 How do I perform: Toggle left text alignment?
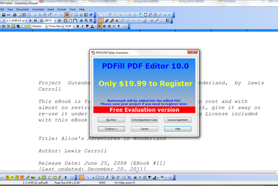pos(99,26)
